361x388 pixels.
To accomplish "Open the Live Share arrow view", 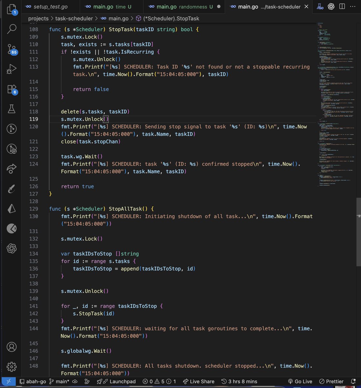I will (12, 169).
